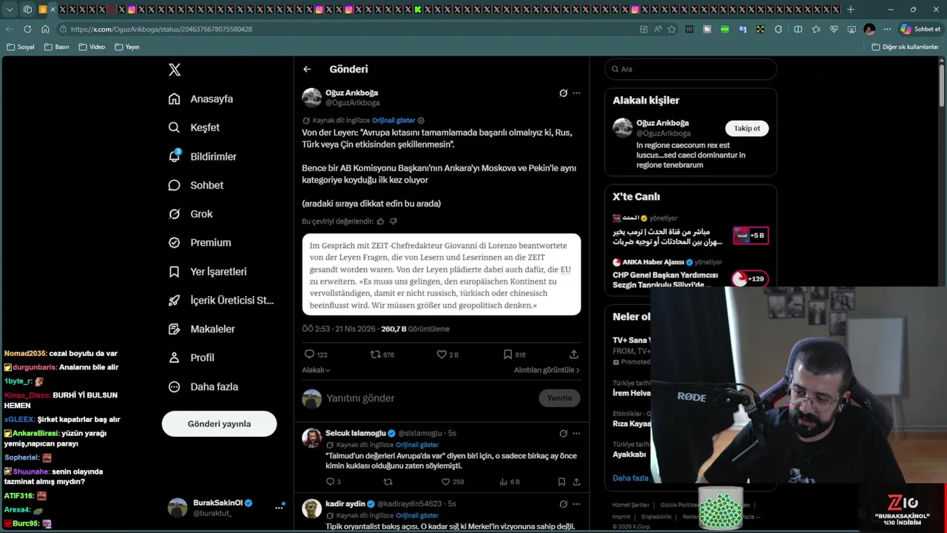Image resolution: width=947 pixels, height=533 pixels.
Task: Click Grok icon on Oğuz Arıkboğa's post
Action: 563,93
